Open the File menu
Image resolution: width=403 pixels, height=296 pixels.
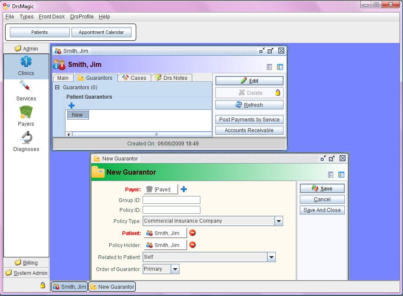[x=10, y=16]
